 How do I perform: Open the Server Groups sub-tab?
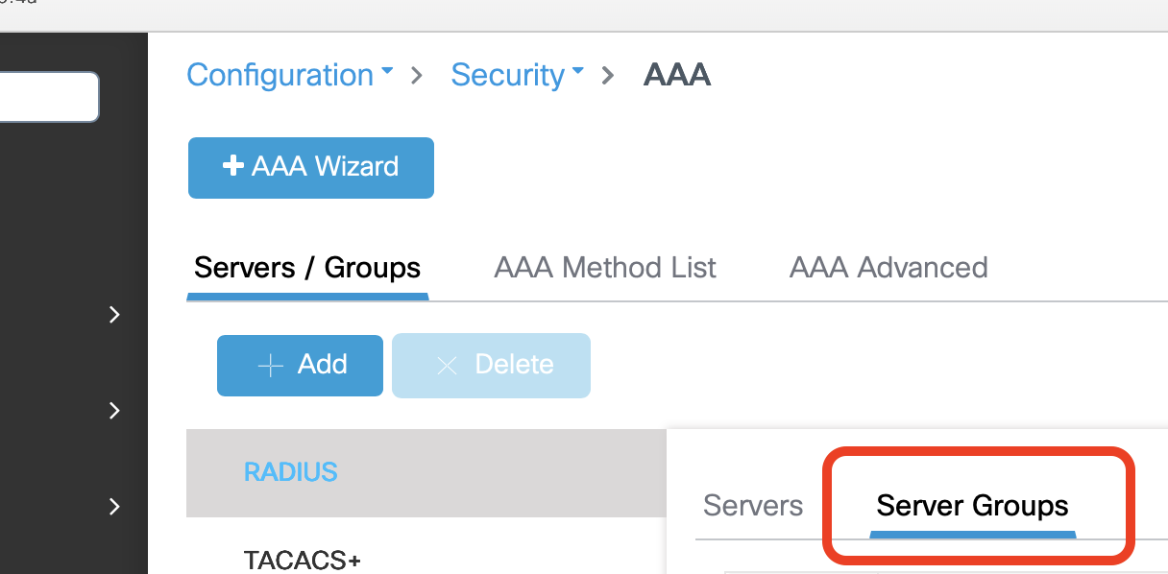(x=972, y=506)
